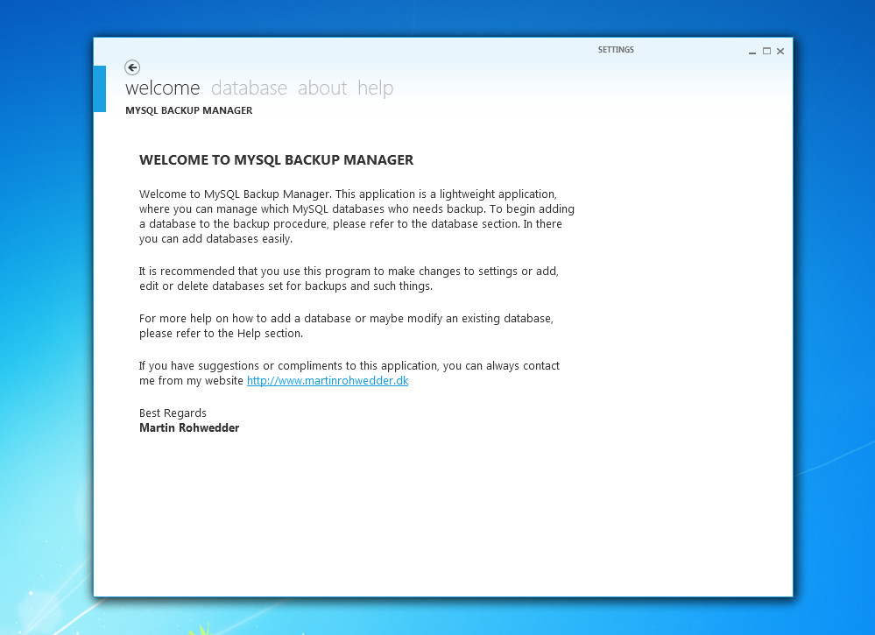Image resolution: width=875 pixels, height=635 pixels.
Task: Open the Settings link in title bar
Action: coord(616,50)
